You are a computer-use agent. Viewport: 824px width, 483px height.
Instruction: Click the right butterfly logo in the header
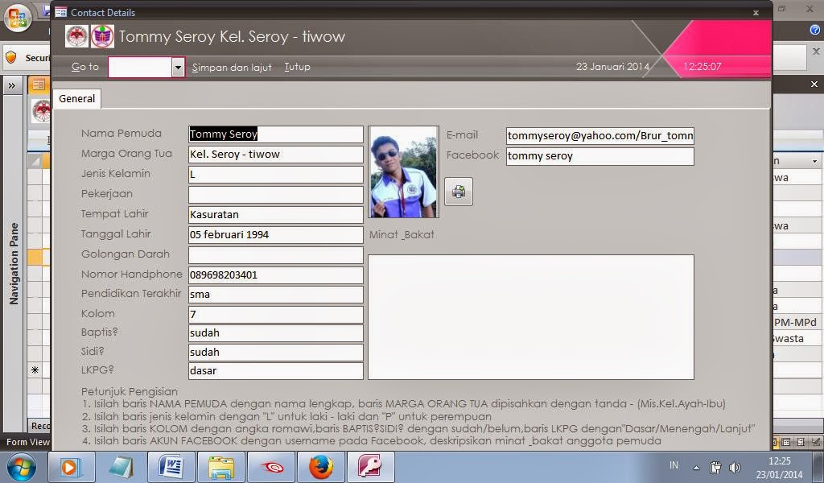click(103, 36)
